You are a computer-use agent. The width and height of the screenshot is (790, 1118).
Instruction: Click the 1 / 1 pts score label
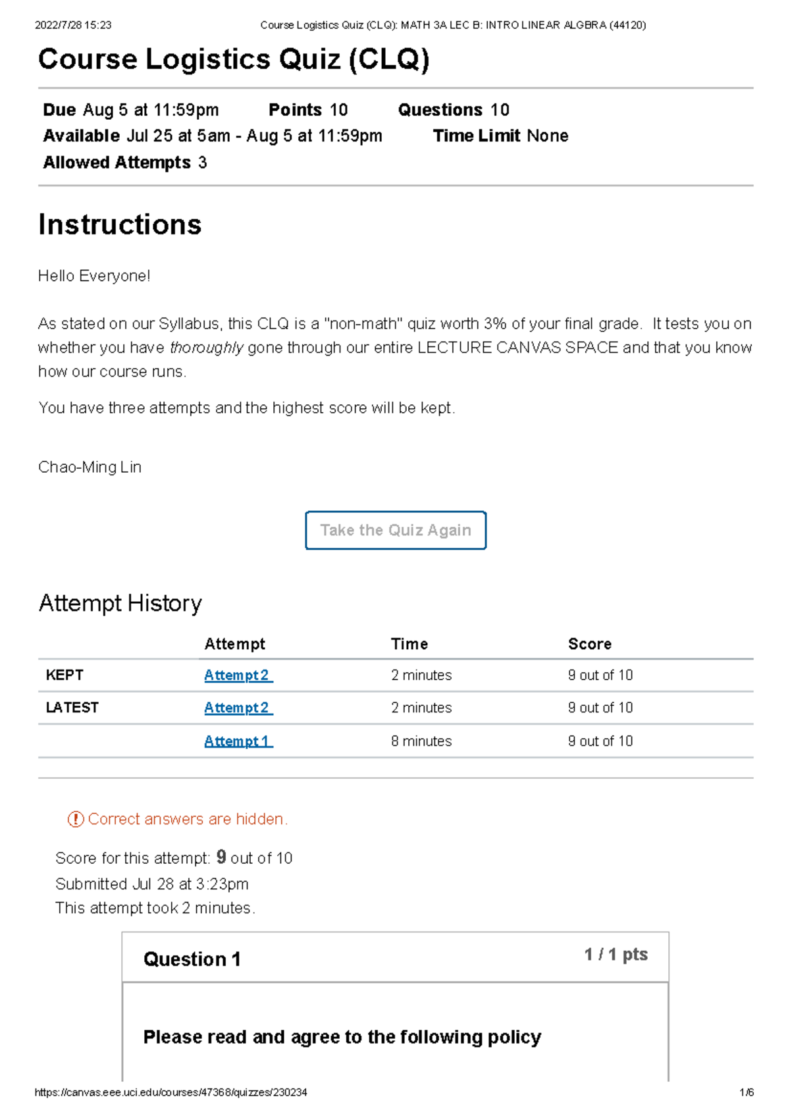[x=616, y=955]
